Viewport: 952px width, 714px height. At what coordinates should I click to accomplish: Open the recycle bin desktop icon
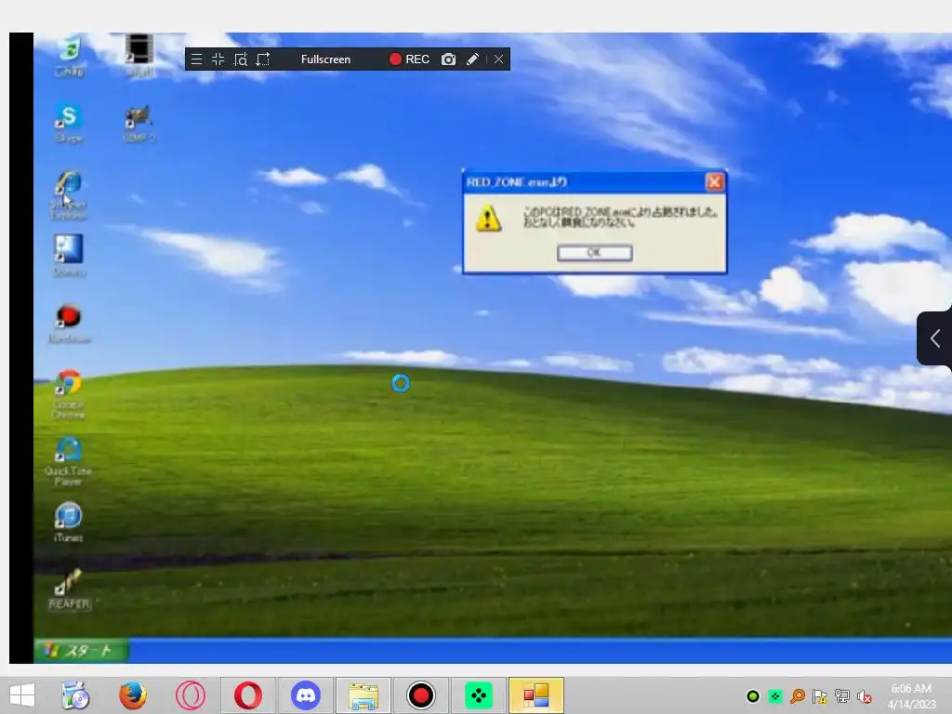[70, 57]
